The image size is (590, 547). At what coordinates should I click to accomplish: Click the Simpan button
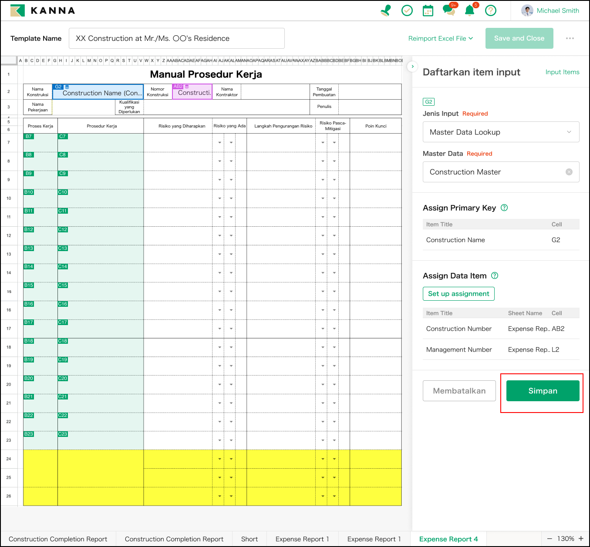tap(543, 391)
